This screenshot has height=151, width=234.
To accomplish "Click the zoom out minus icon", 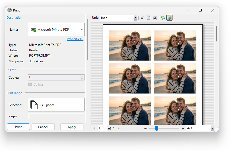I will tap(145, 129).
